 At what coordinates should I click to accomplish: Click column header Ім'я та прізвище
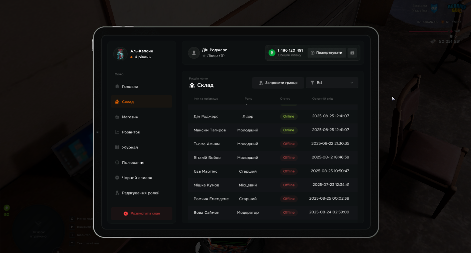[206, 99]
